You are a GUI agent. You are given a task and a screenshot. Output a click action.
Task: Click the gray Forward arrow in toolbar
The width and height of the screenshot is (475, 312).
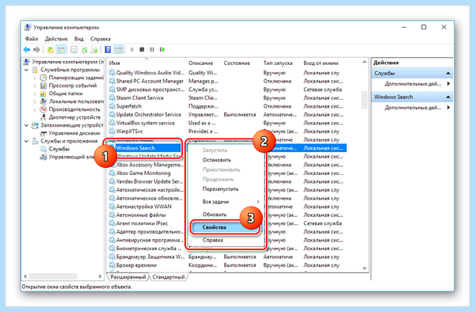click(36, 49)
